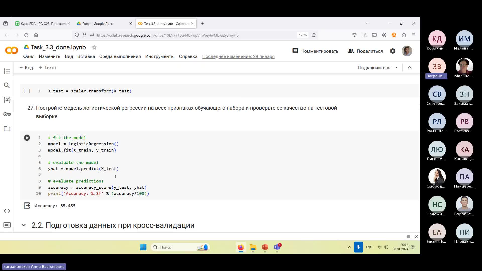Collapse the Colab header with chevron
Screen dimensions: 482x271
(410, 68)
